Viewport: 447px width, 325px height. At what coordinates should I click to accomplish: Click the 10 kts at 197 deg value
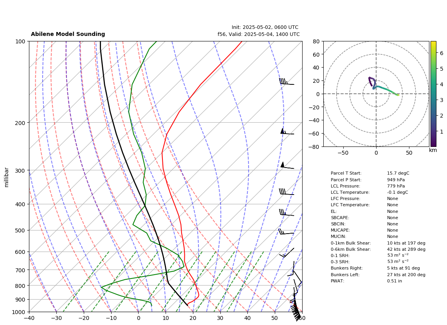point(406,243)
